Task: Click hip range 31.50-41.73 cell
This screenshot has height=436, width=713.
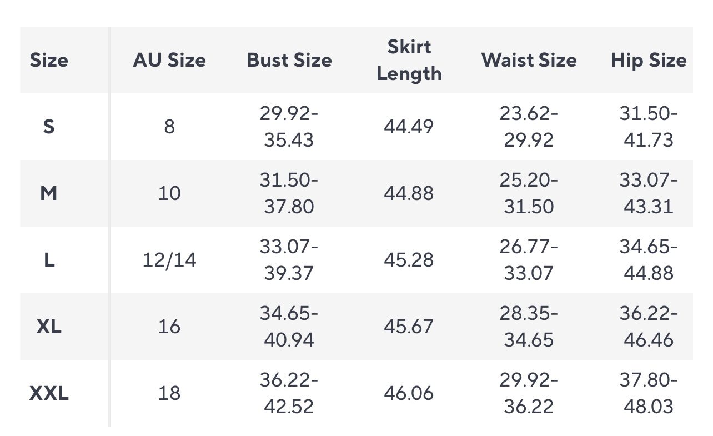Action: (649, 127)
